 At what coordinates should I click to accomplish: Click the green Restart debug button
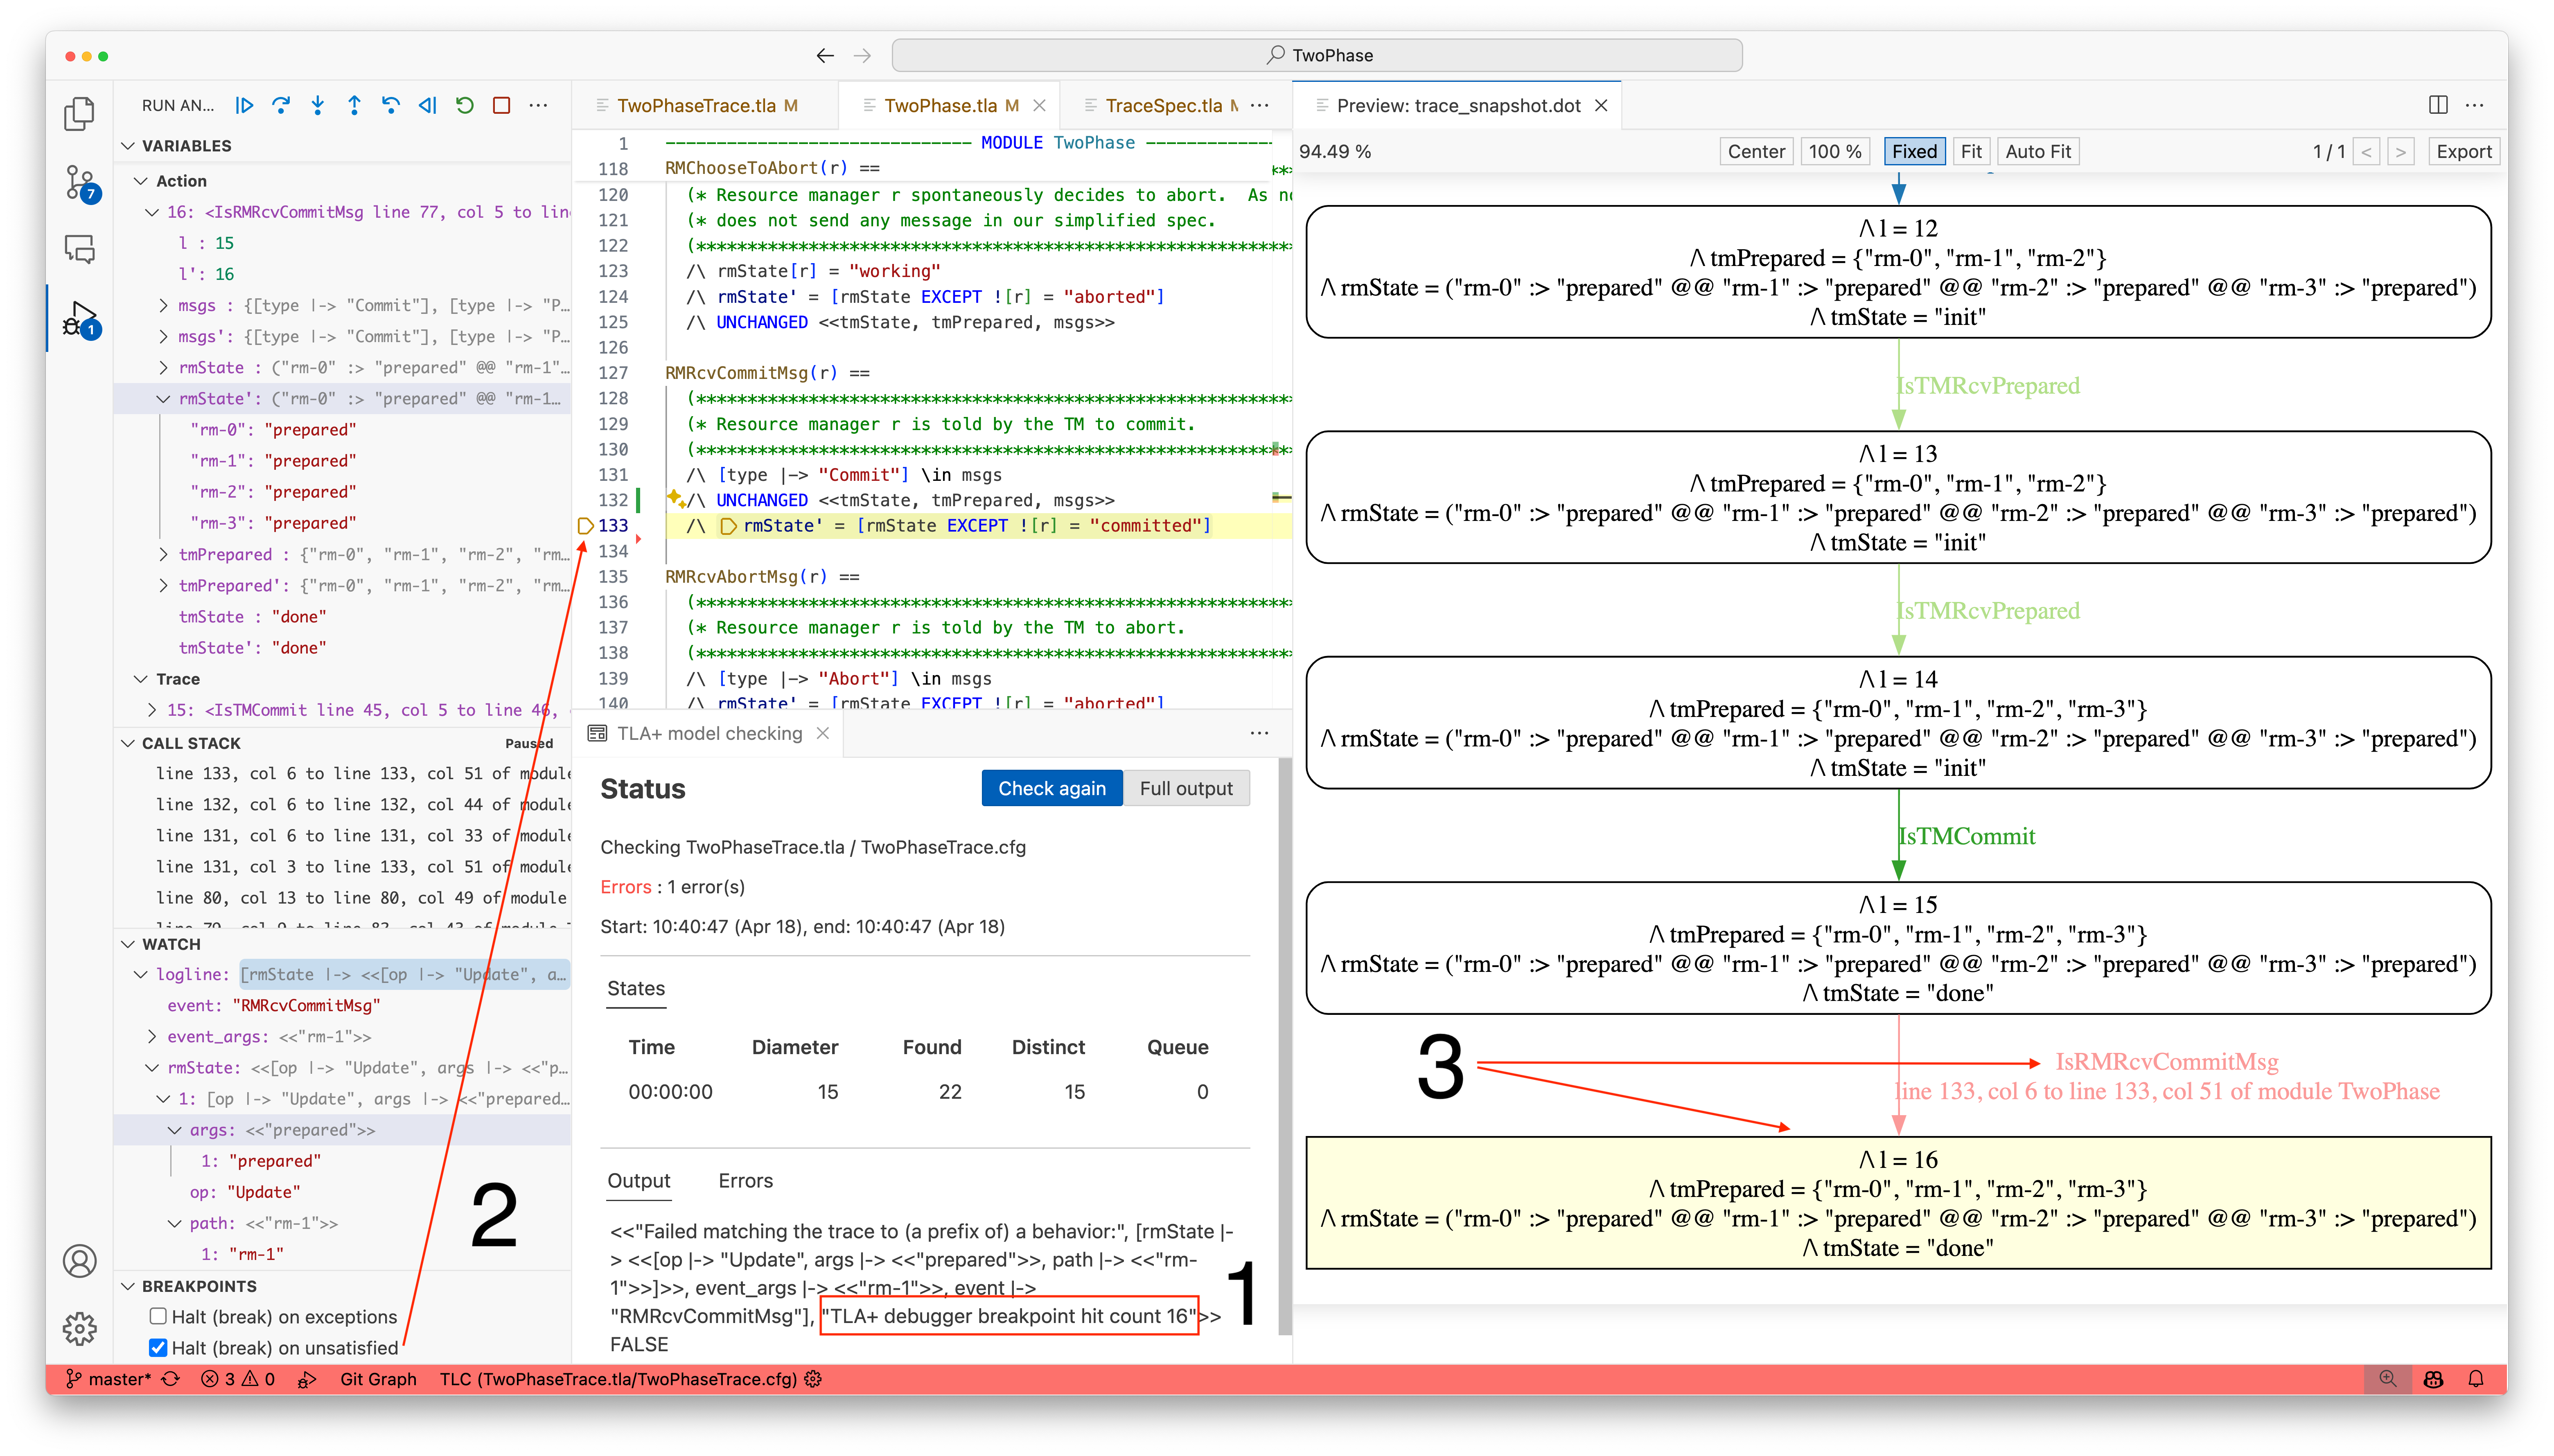[465, 105]
